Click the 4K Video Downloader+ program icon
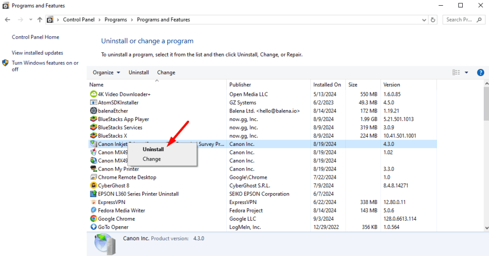489x256 pixels. click(x=93, y=94)
